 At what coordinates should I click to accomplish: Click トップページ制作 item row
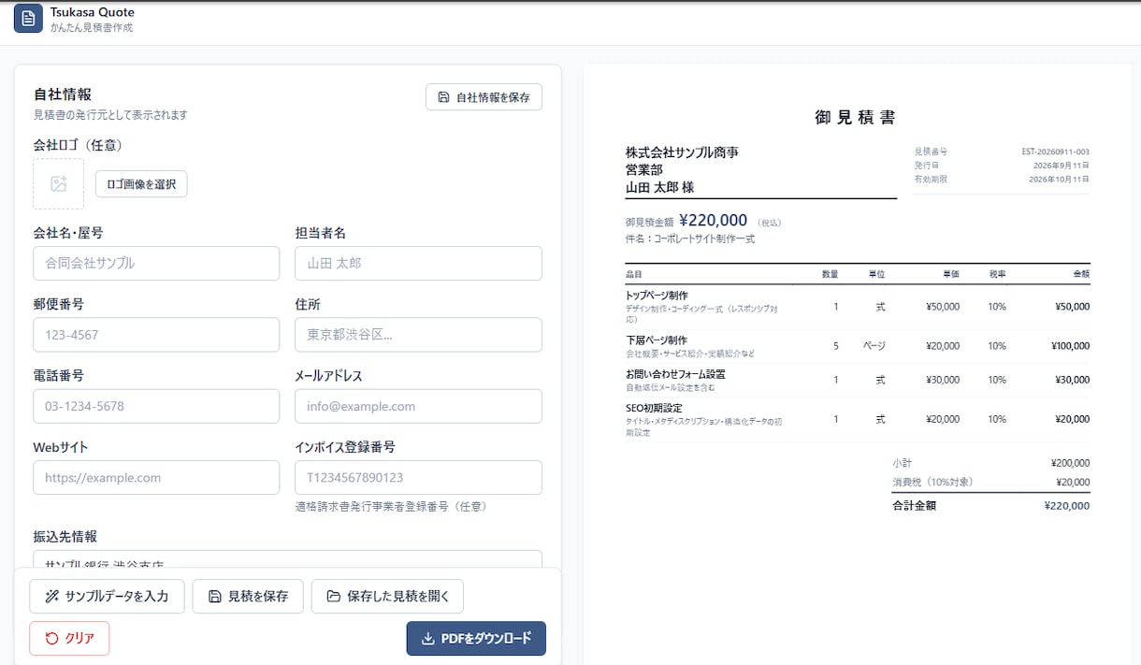click(x=858, y=306)
